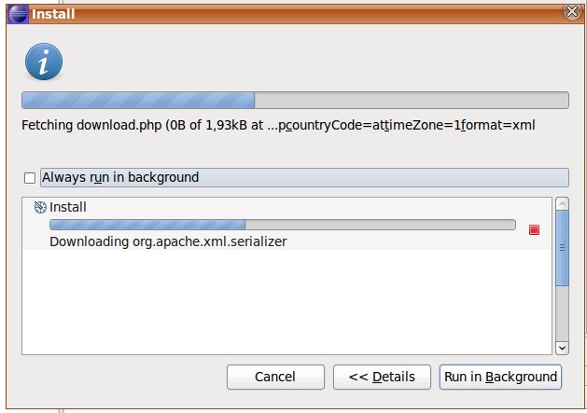Click the top overall progress bar
587x413 pixels.
294,101
